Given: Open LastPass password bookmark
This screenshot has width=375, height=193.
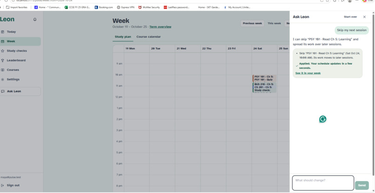Looking at the screenshot, I should coord(176,7).
